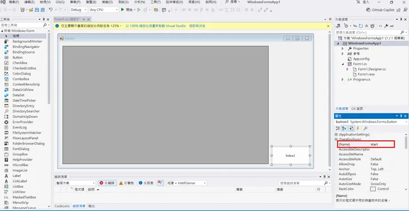
Task: Toggle the Properties view button in Properties panel
Action: pyautogui.click(x=352, y=128)
